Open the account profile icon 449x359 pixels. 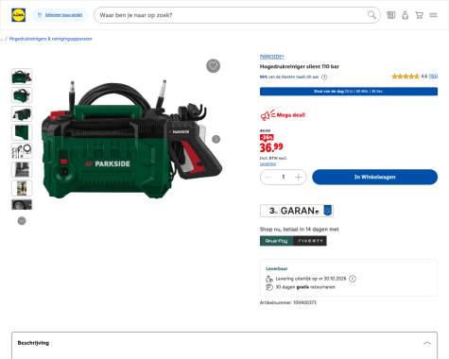(406, 15)
